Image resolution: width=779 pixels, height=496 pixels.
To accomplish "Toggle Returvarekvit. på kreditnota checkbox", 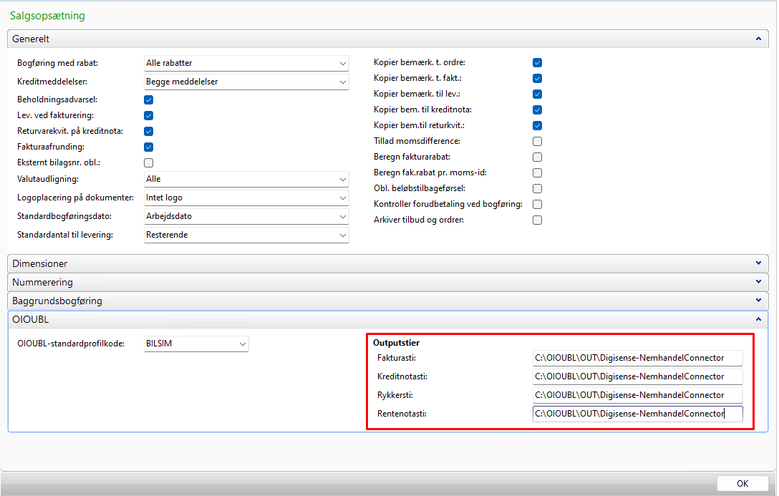I will tap(148, 132).
